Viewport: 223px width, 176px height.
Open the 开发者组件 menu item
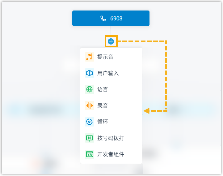click(111, 154)
